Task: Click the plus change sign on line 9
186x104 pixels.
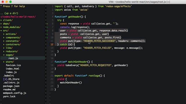Action: point(47,34)
